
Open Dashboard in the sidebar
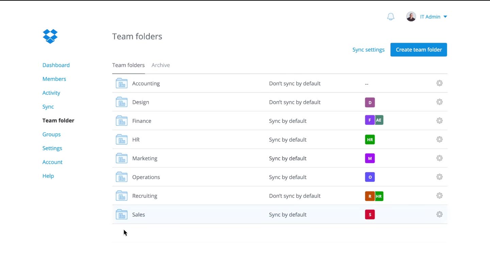coord(56,65)
